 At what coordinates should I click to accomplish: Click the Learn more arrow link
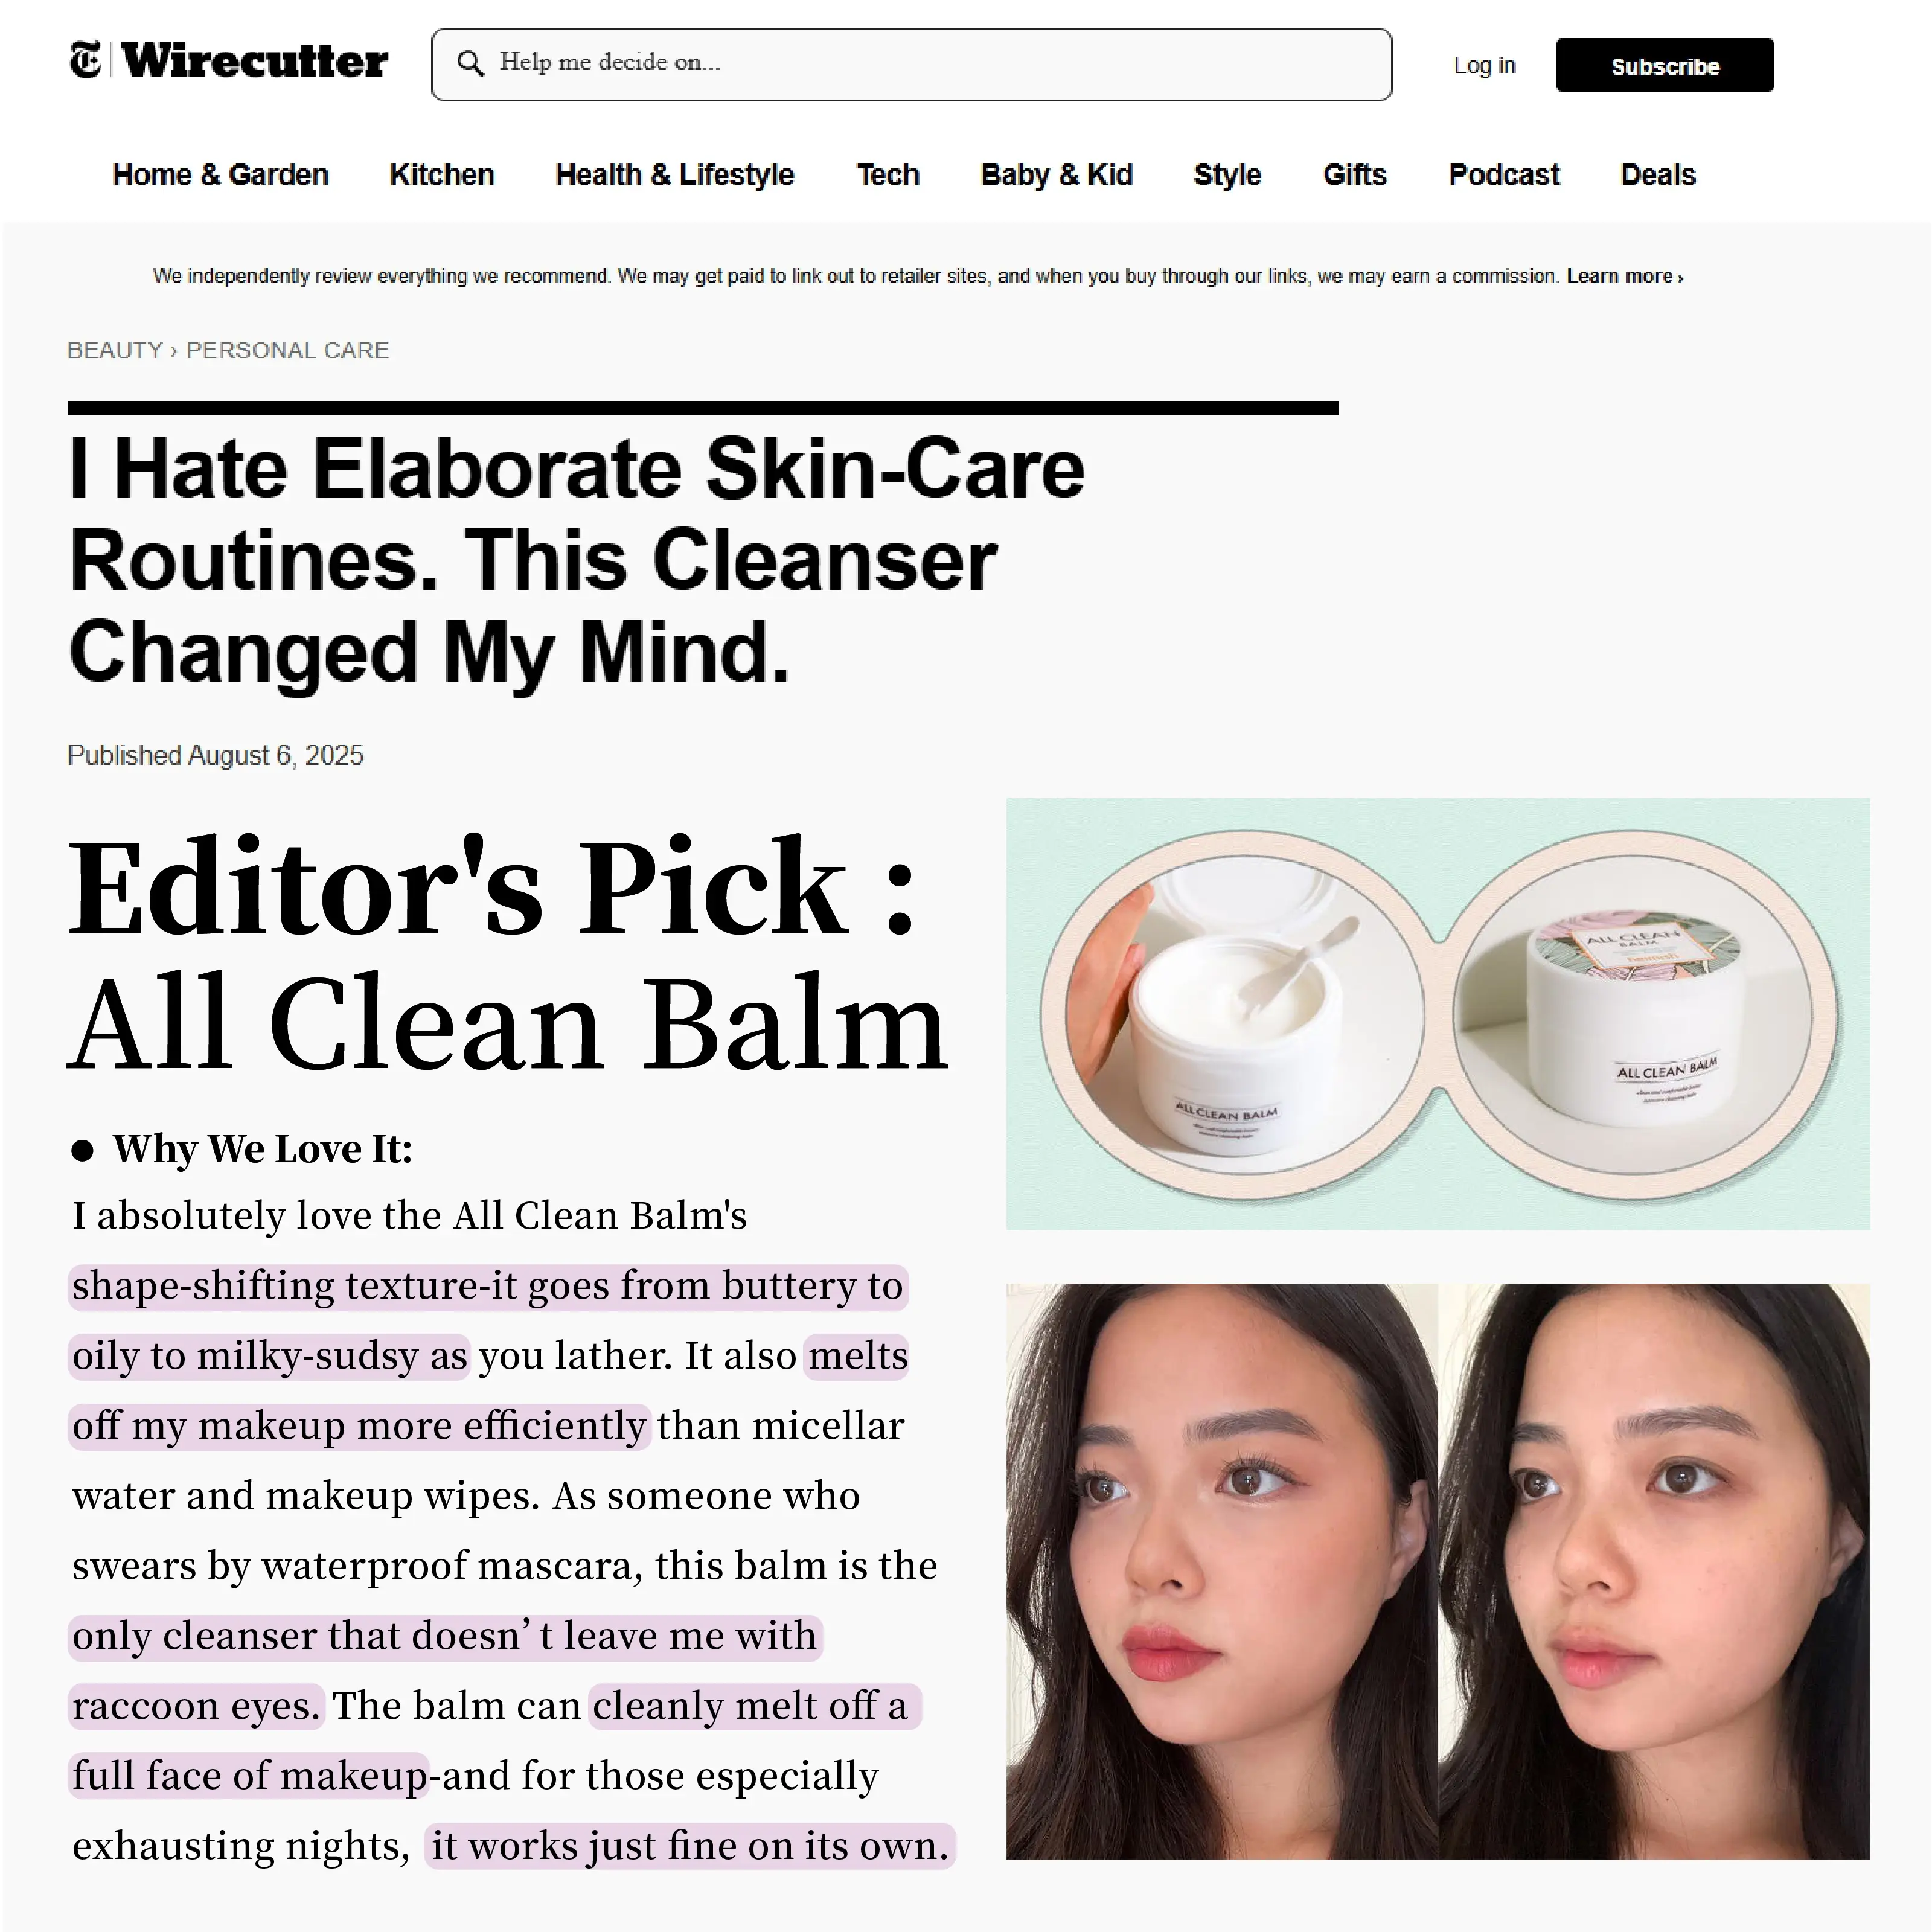(x=1624, y=276)
